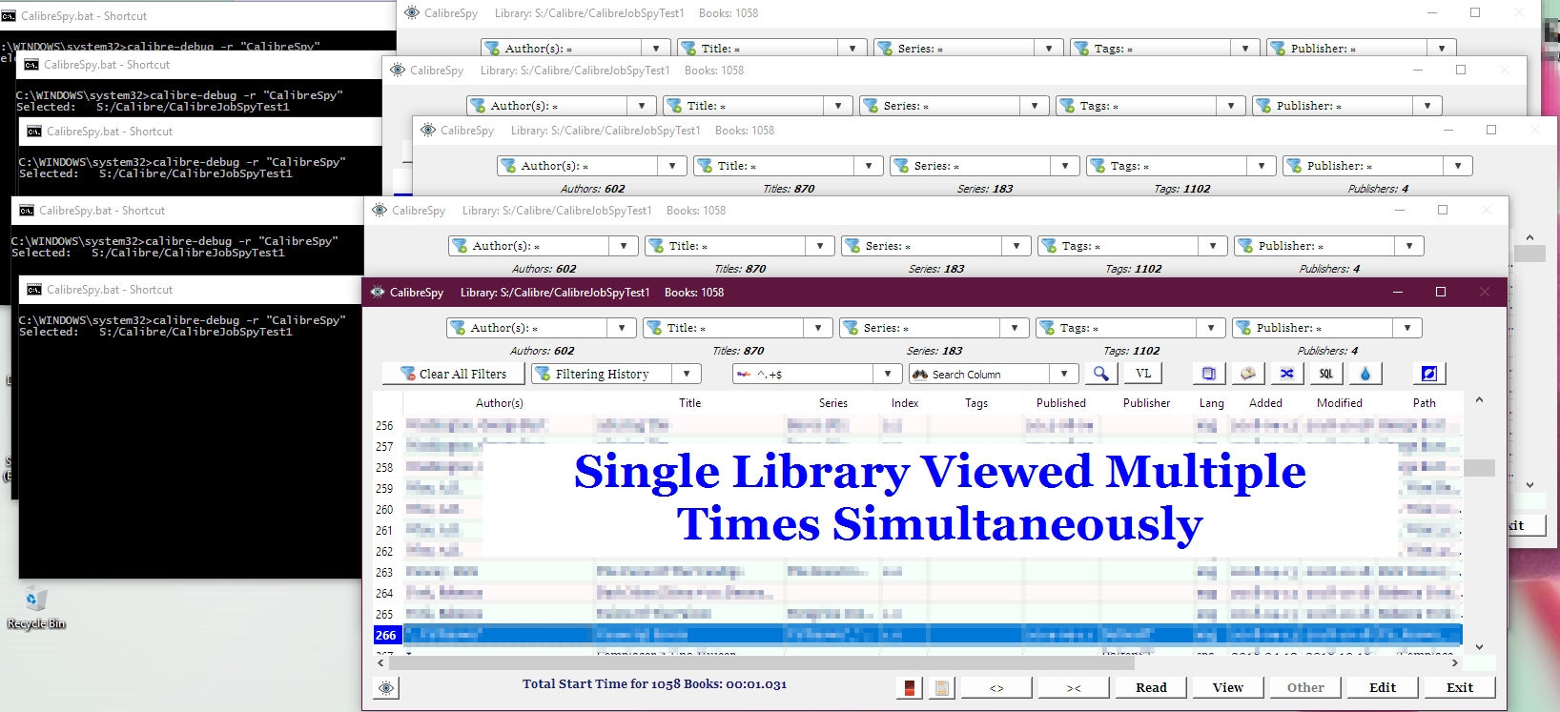Click the horizontal scrollbar left arrow
This screenshot has height=712, width=1560.
coord(380,662)
